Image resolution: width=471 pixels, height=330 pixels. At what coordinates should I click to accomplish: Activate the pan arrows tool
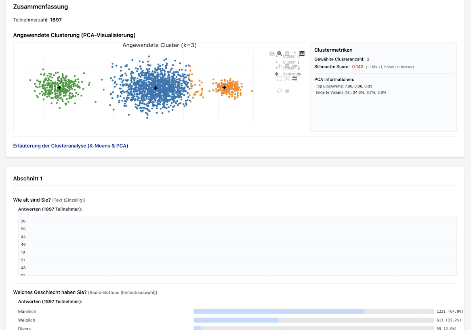(x=279, y=66)
